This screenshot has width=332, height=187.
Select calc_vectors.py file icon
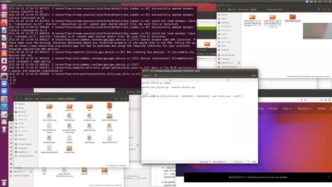pyautogui.click(x=49, y=116)
